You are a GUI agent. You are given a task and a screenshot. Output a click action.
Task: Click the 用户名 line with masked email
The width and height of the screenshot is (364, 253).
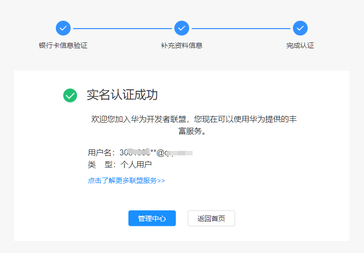(x=140, y=152)
